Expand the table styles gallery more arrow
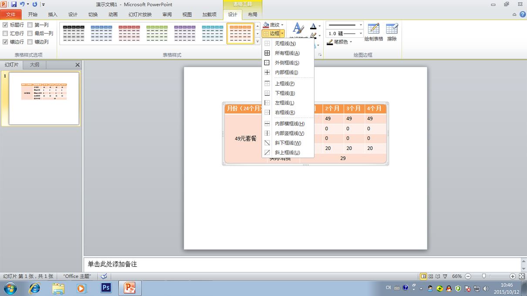This screenshot has height=296, width=527. point(257,42)
